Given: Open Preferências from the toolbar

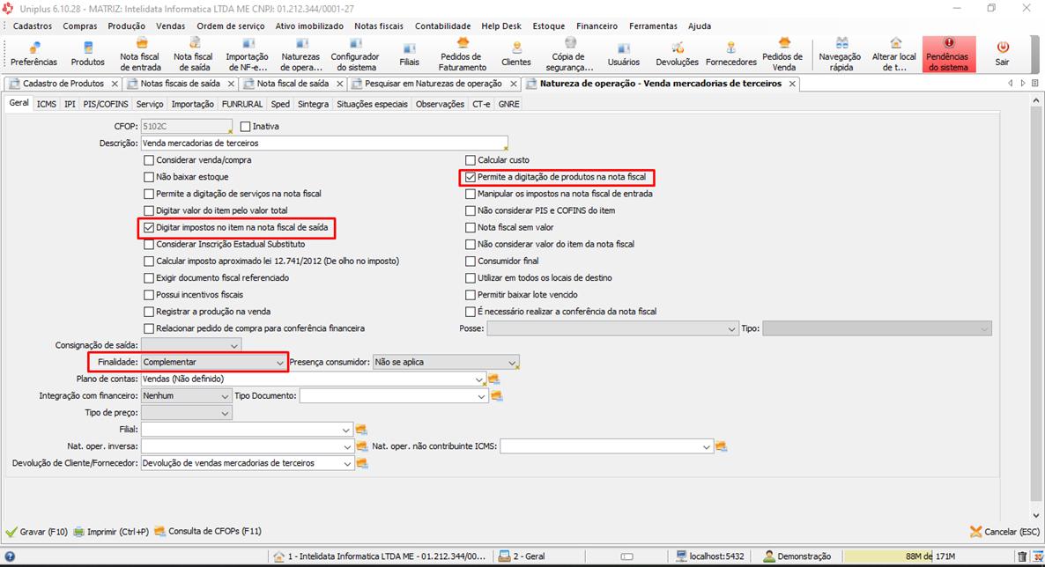Looking at the screenshot, I should [x=33, y=54].
